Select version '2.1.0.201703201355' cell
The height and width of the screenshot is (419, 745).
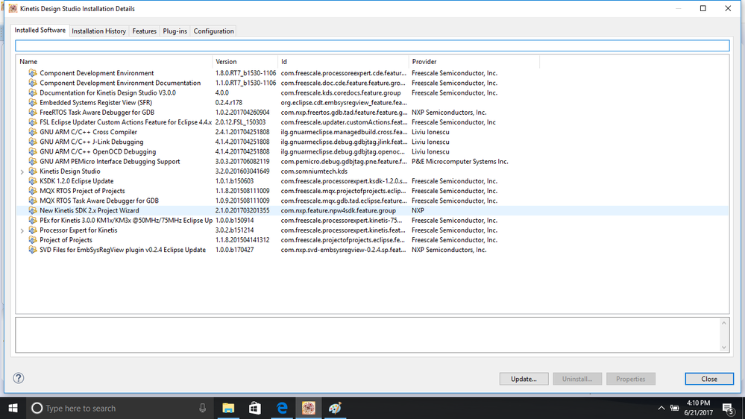(242, 210)
